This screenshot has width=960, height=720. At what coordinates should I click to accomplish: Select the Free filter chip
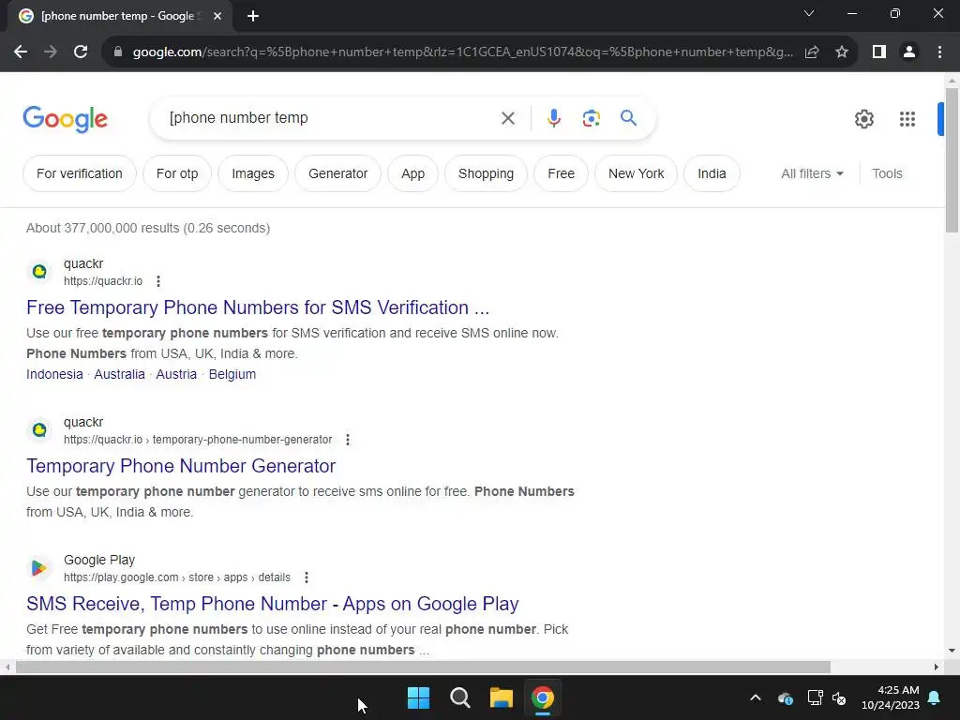(x=561, y=173)
